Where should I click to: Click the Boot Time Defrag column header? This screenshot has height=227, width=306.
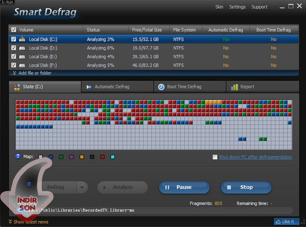tap(274, 30)
